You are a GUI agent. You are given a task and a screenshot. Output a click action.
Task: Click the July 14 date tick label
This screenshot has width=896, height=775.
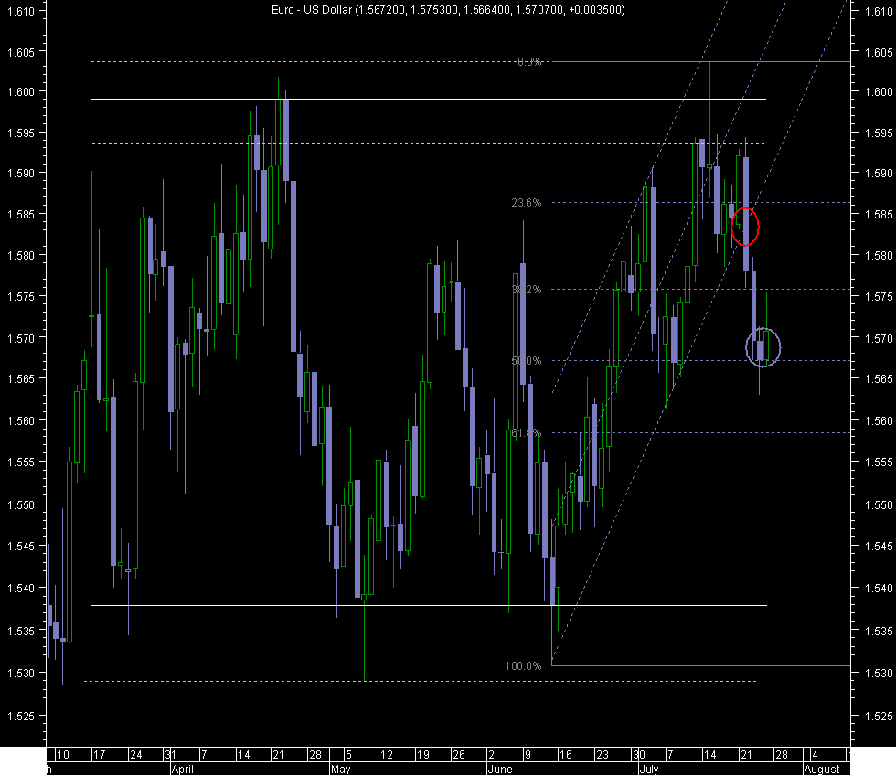[x=709, y=755]
